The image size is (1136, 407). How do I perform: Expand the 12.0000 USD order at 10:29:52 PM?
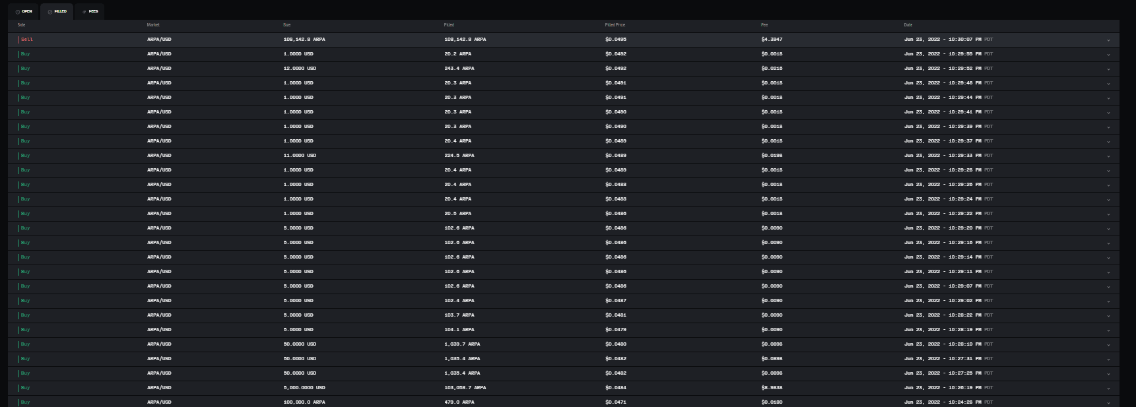pyautogui.click(x=1108, y=69)
